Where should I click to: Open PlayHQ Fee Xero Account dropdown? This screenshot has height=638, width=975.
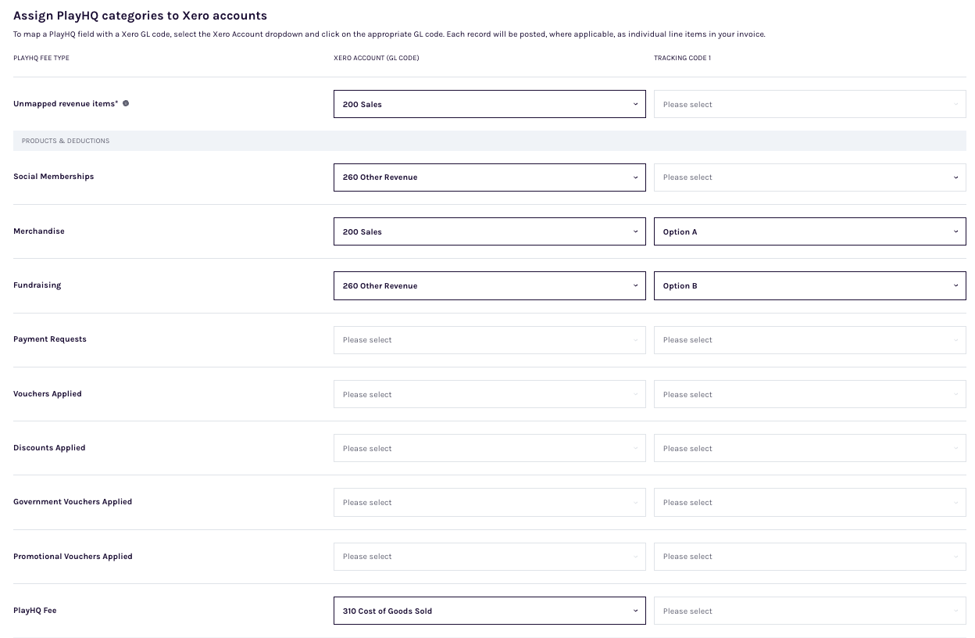tap(489, 611)
